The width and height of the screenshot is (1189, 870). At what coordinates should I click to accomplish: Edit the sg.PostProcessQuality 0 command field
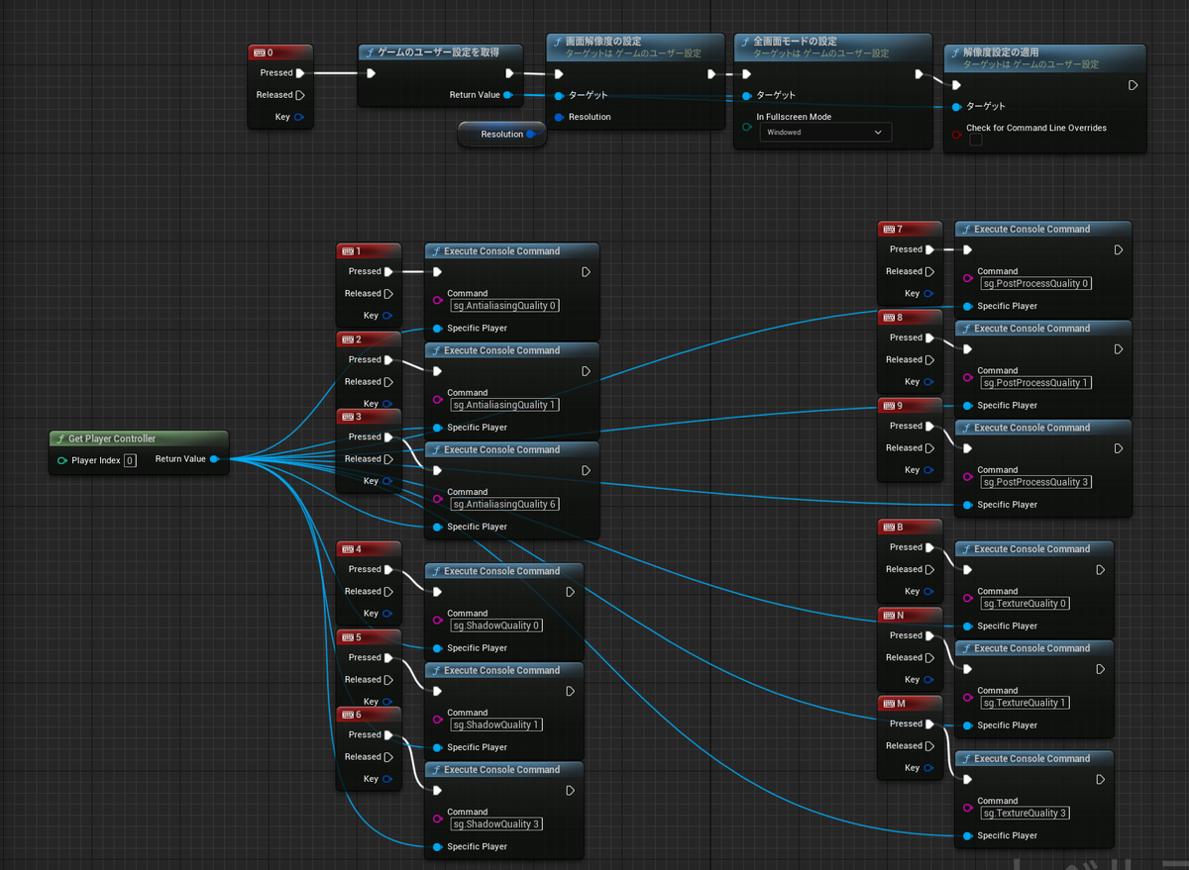pos(1035,283)
